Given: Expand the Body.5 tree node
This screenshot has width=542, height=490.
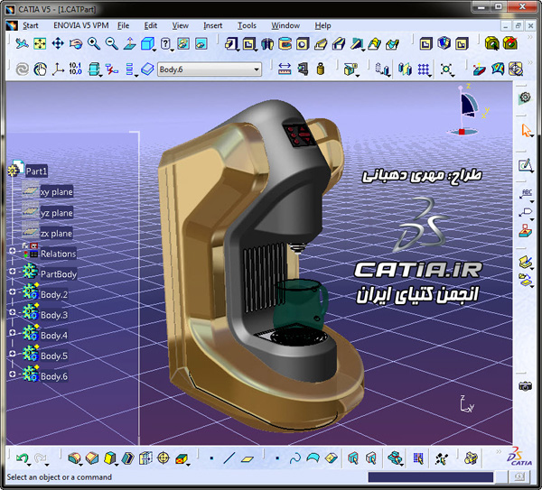Looking at the screenshot, I should coord(13,353).
